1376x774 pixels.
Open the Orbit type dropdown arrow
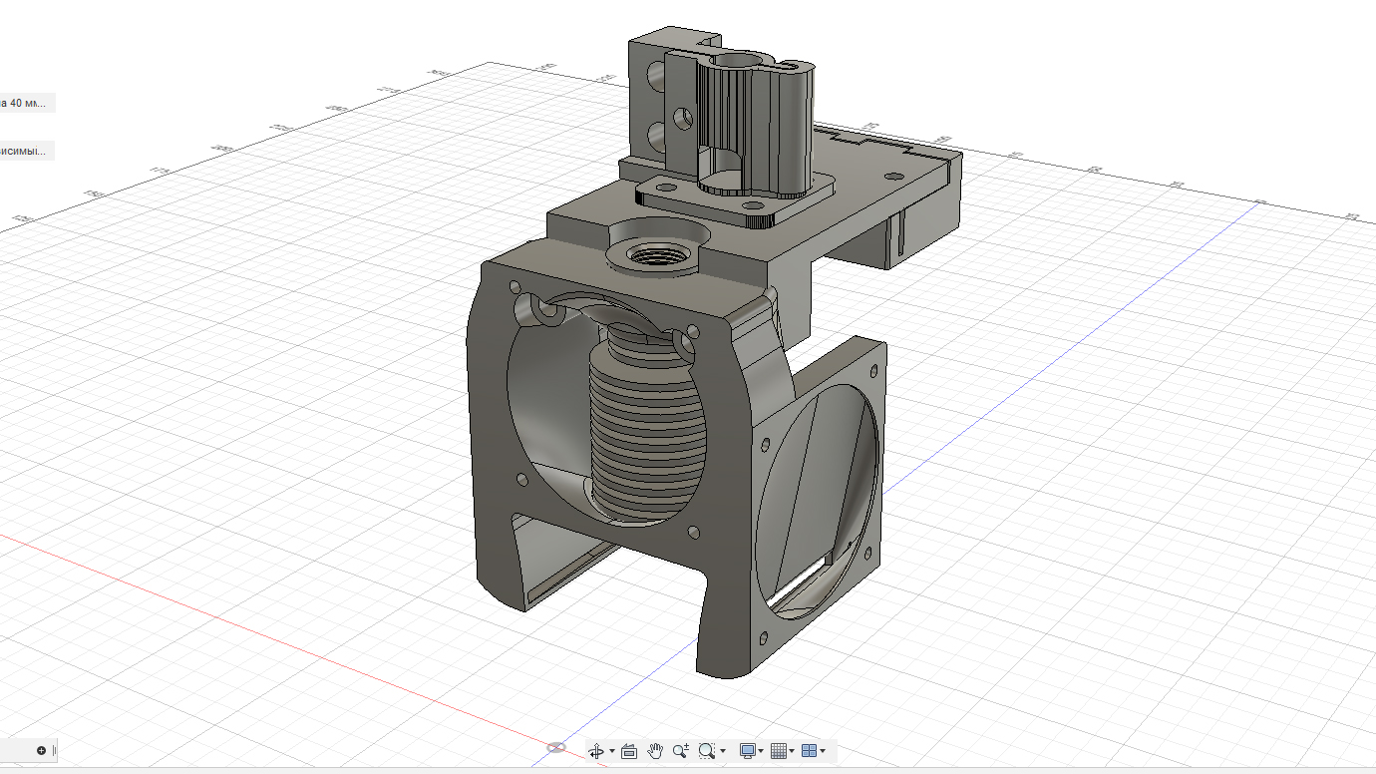[612, 751]
